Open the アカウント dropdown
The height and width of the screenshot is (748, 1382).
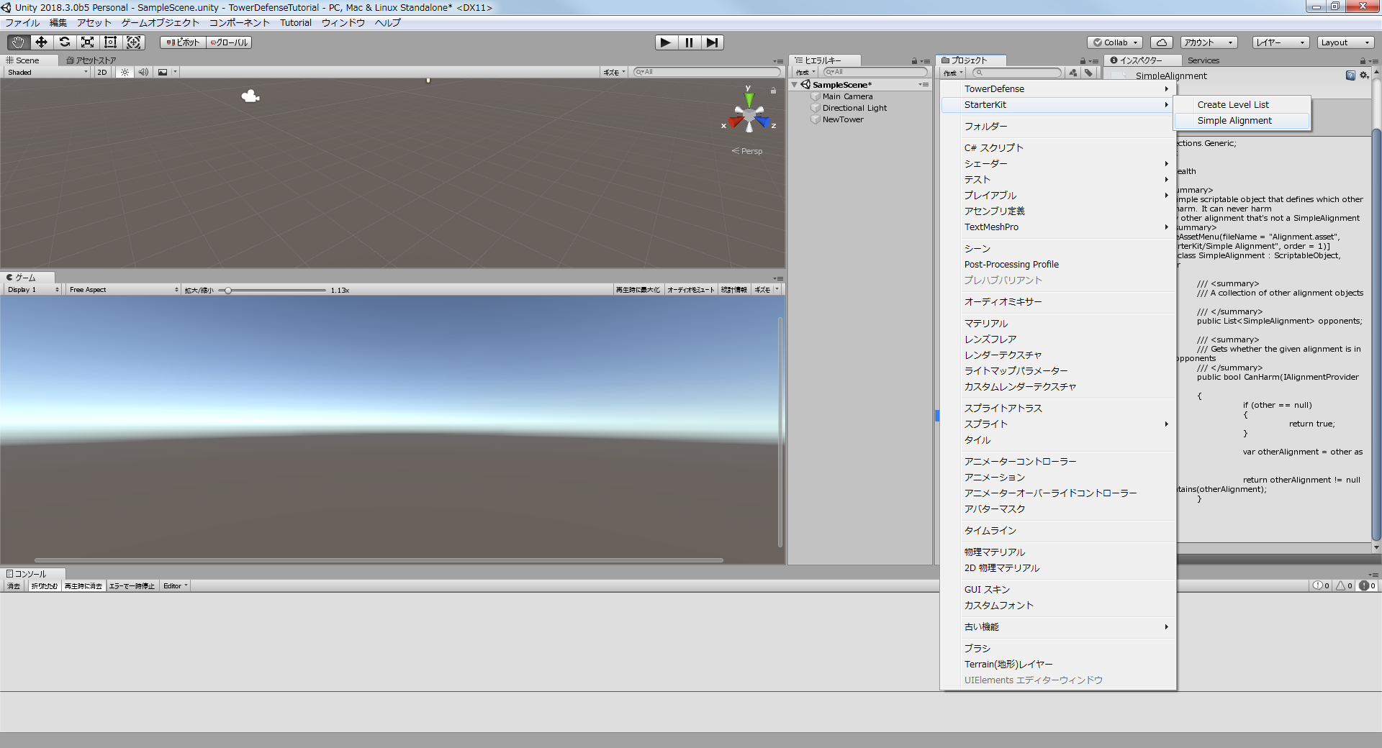[x=1209, y=42]
